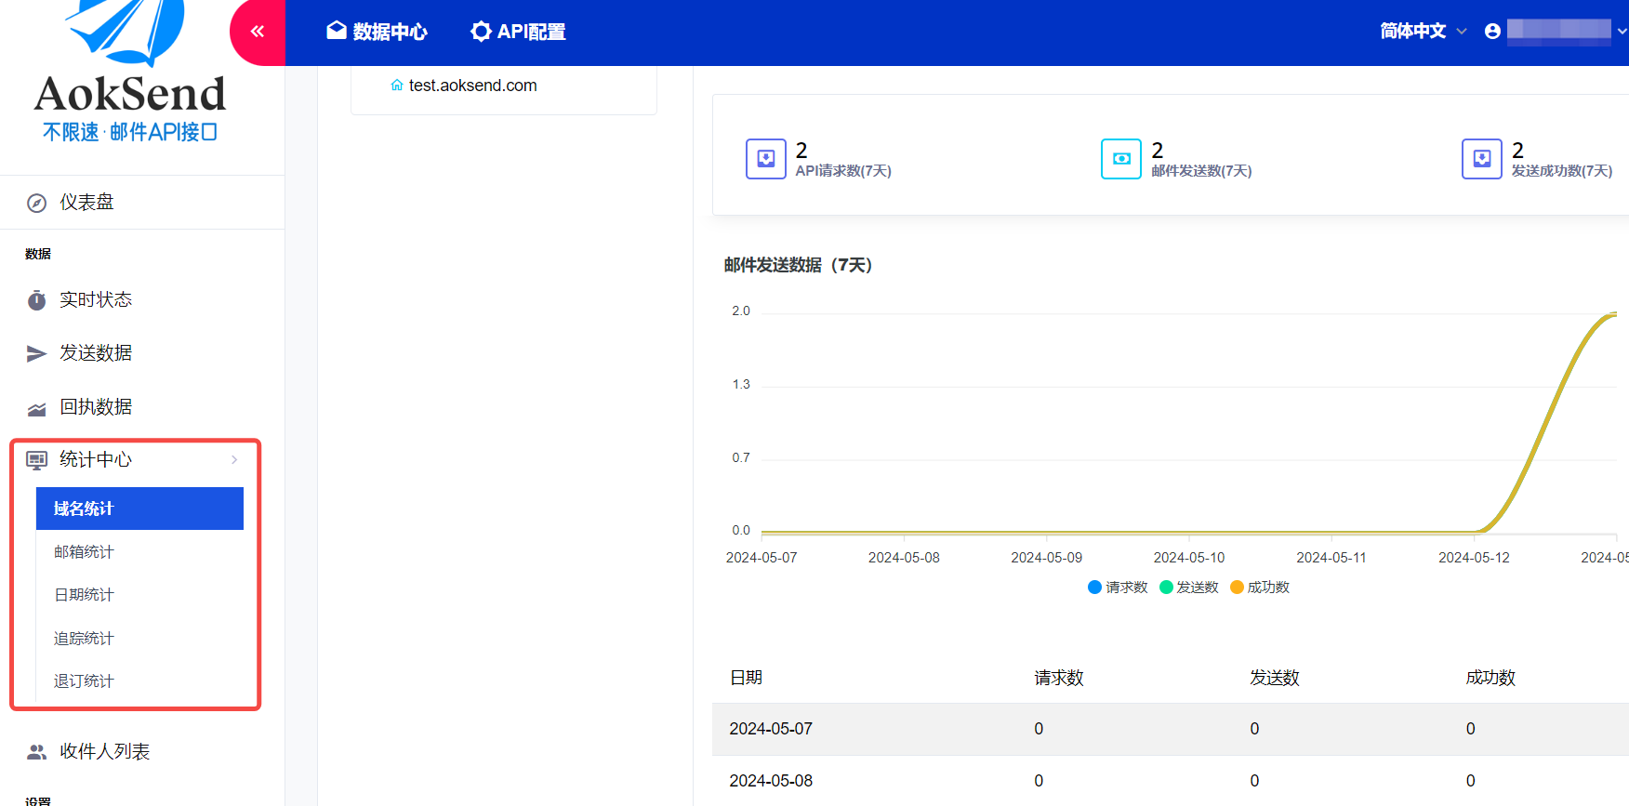This screenshot has height=806, width=1629.
Task: Click the 邮件发送数(7天) stat icon
Action: (1121, 159)
